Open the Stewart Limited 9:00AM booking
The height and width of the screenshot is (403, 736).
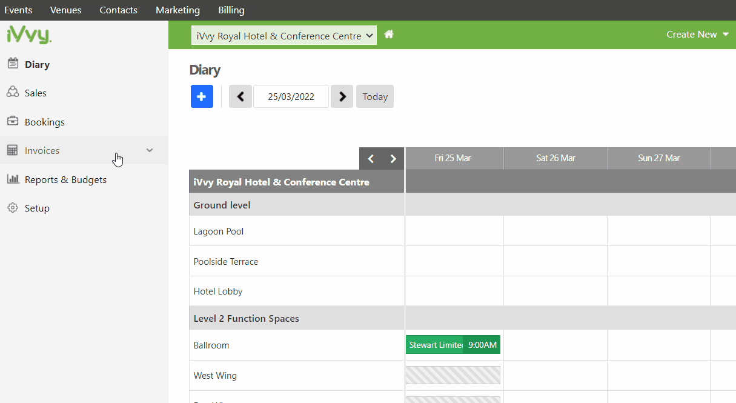click(453, 345)
